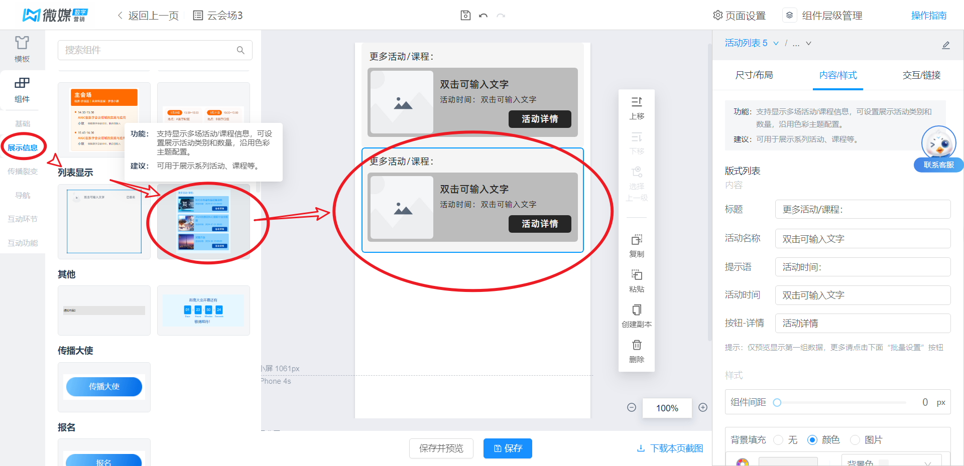Edit the 活动名称 input field
The height and width of the screenshot is (466, 964).
tap(863, 238)
